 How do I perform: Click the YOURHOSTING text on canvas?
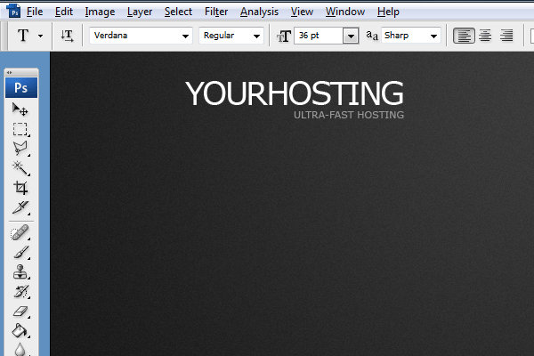tap(294, 93)
